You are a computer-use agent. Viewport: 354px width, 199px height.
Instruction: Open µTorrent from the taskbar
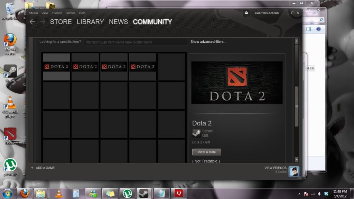click(x=127, y=193)
